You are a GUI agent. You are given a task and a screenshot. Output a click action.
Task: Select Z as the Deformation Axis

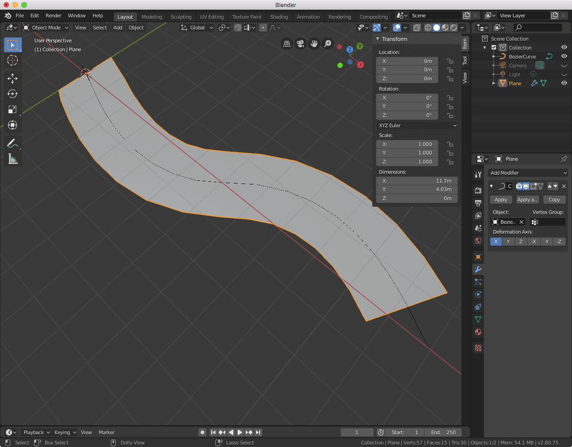pyautogui.click(x=521, y=242)
